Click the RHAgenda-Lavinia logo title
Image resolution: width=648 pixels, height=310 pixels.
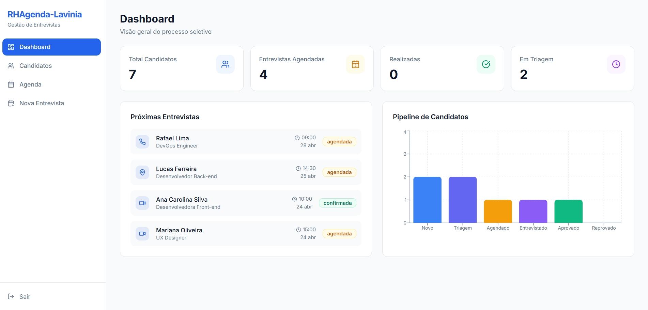click(x=45, y=14)
